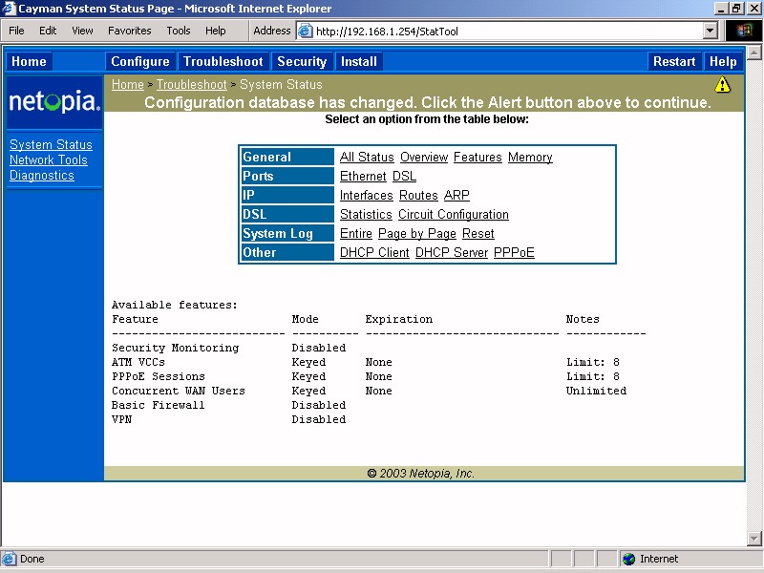Image resolution: width=764 pixels, height=573 pixels.
Task: Open System Status in sidebar
Action: pos(51,145)
